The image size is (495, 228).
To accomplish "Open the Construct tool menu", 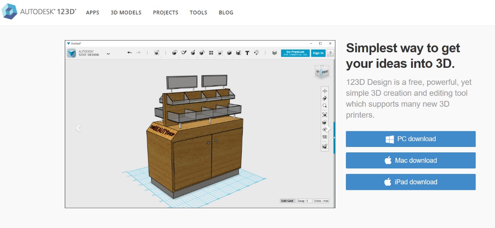I will coord(193,53).
